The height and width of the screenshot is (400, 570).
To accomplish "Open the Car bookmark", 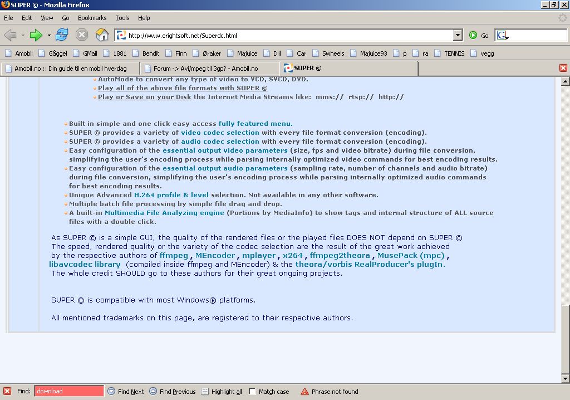I will click(297, 53).
